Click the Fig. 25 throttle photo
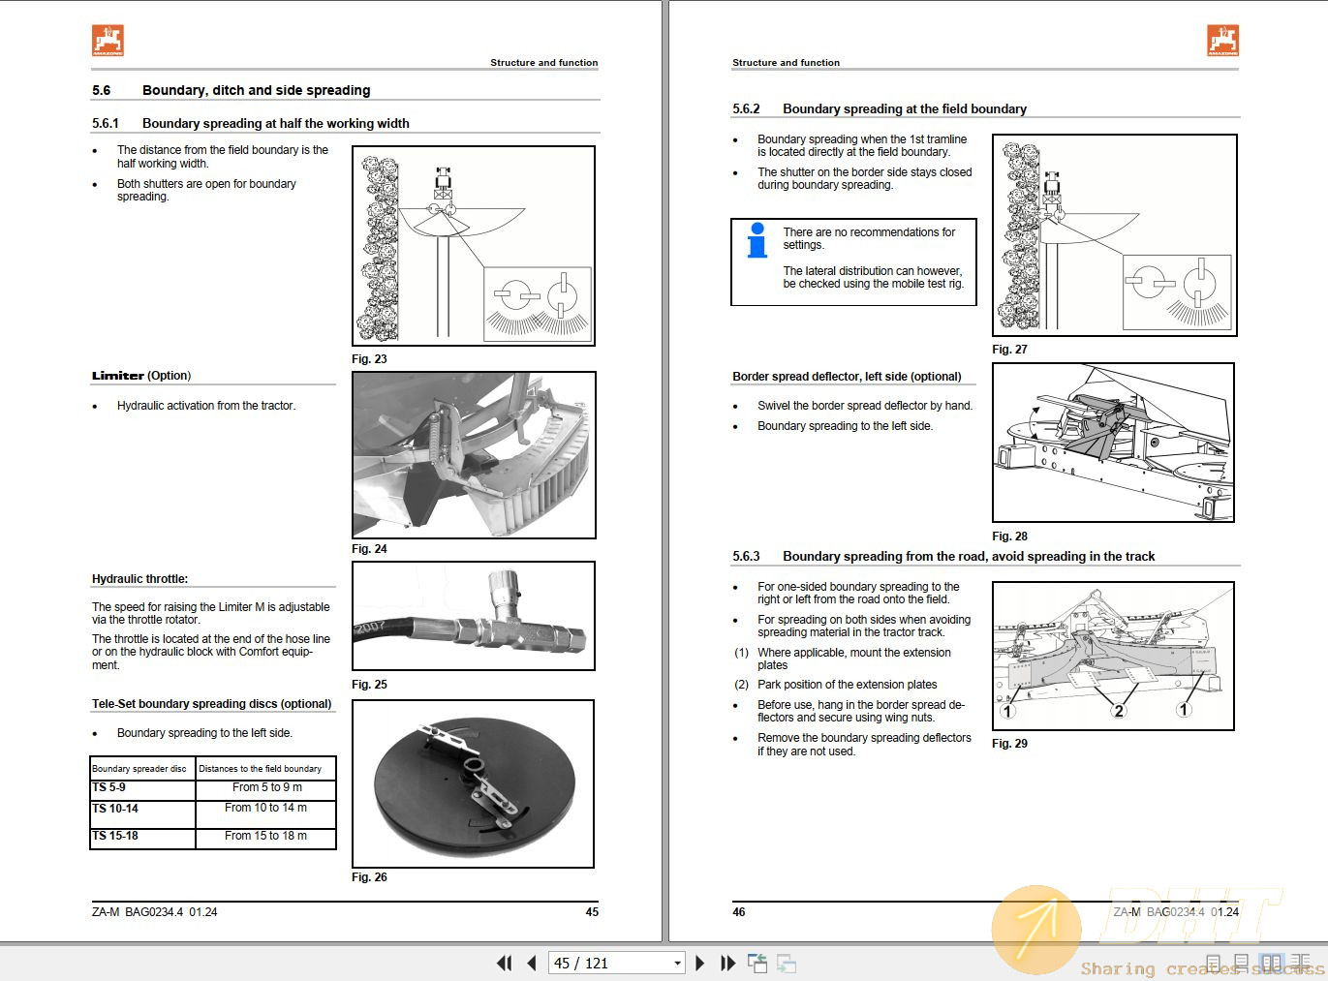The height and width of the screenshot is (981, 1328). point(474,616)
